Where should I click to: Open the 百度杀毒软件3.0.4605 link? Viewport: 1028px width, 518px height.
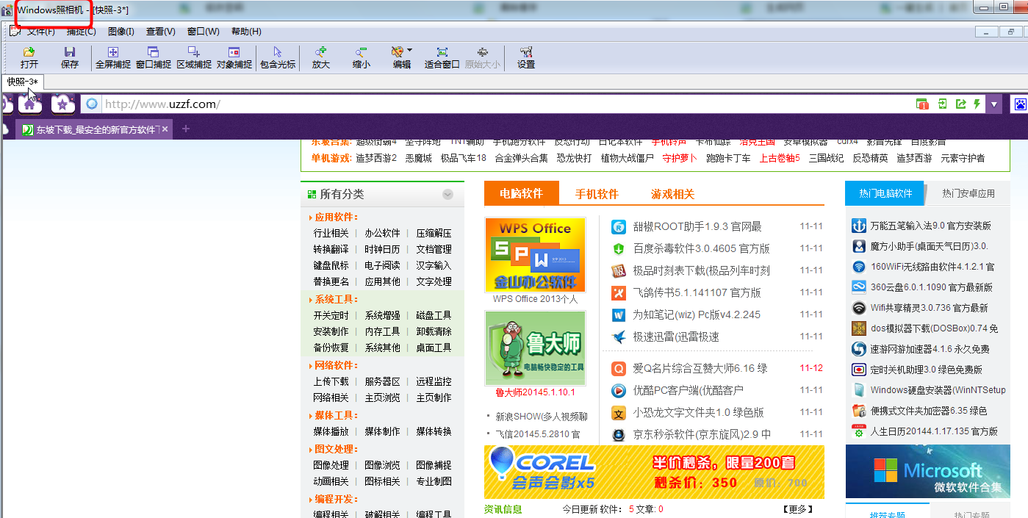(x=701, y=248)
